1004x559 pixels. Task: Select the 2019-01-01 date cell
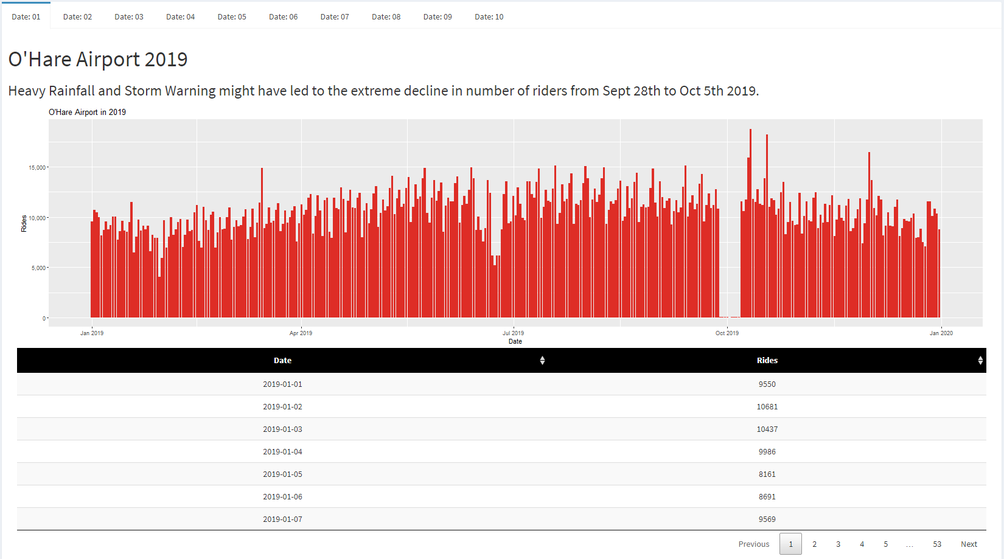pos(282,384)
